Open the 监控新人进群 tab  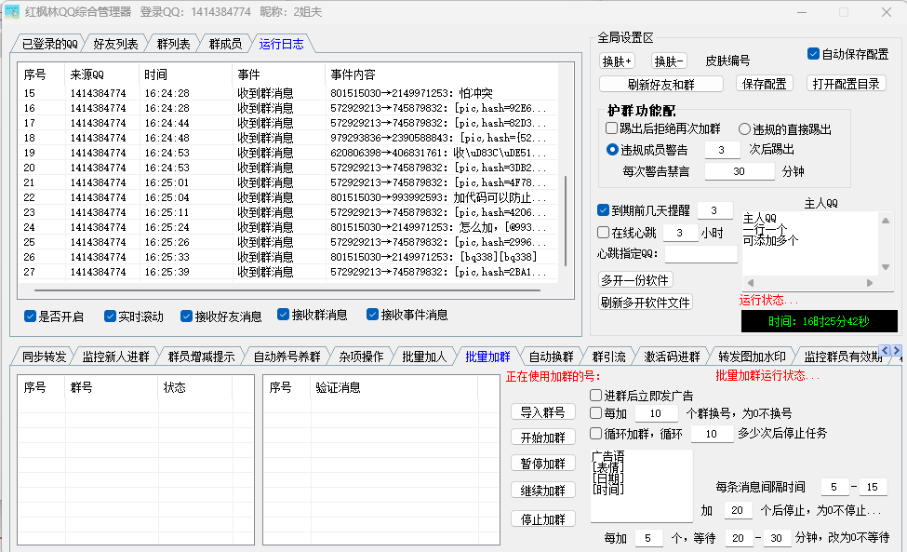coord(115,357)
